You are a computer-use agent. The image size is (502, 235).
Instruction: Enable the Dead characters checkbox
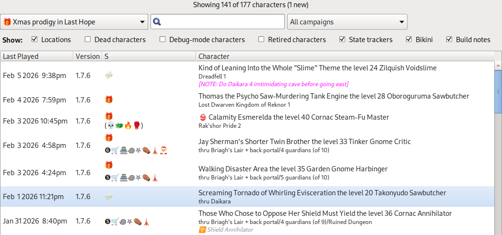click(88, 40)
